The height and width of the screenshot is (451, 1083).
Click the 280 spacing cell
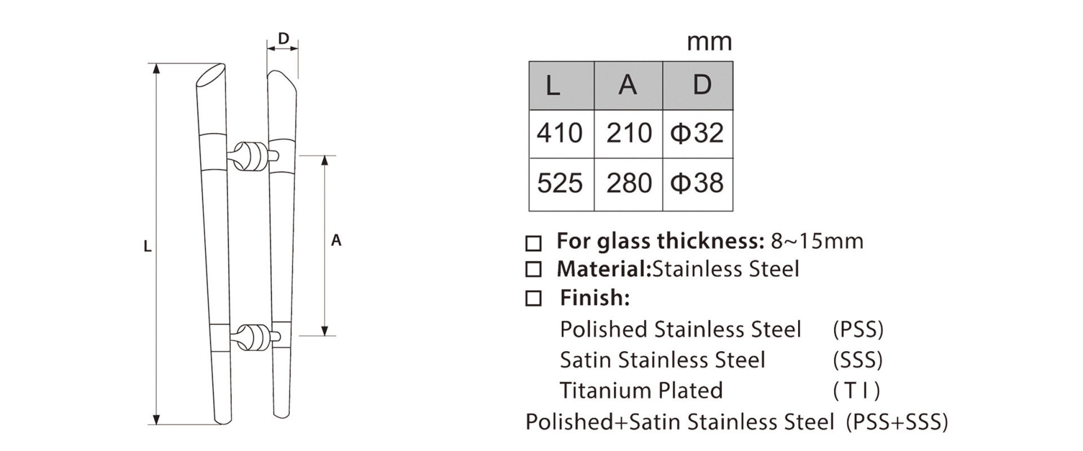point(628,184)
